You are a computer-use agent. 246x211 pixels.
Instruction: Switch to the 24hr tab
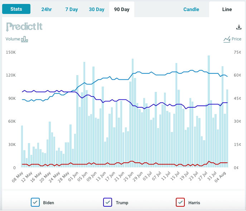(x=47, y=9)
